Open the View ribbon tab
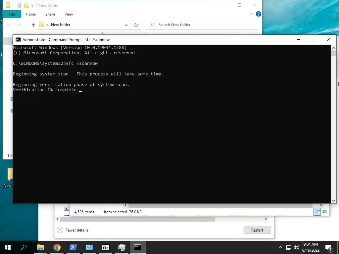The width and height of the screenshot is (339, 254). pyautogui.click(x=69, y=14)
